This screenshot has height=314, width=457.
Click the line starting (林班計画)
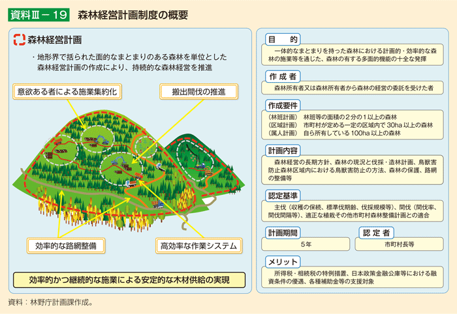tap(332, 117)
